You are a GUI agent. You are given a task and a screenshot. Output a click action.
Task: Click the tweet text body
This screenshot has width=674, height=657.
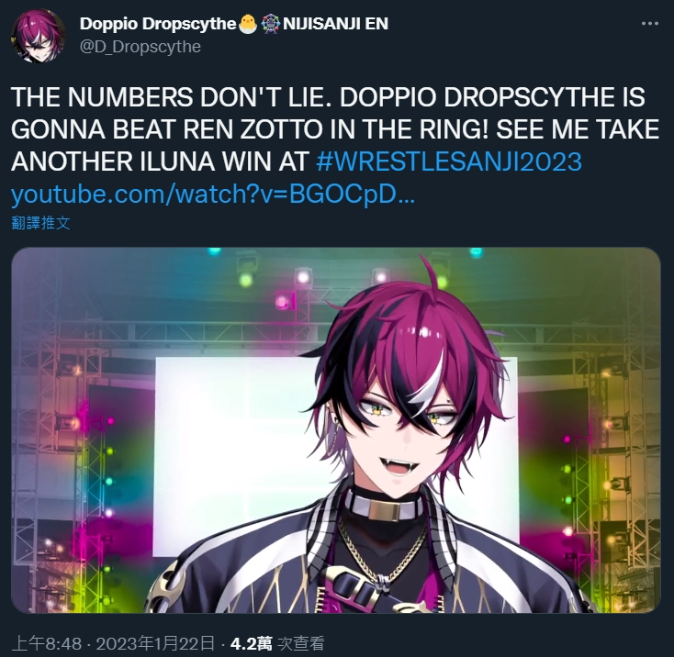[x=336, y=145]
